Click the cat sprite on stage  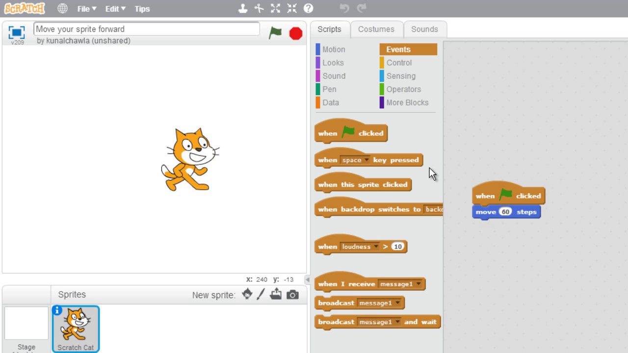click(x=190, y=159)
